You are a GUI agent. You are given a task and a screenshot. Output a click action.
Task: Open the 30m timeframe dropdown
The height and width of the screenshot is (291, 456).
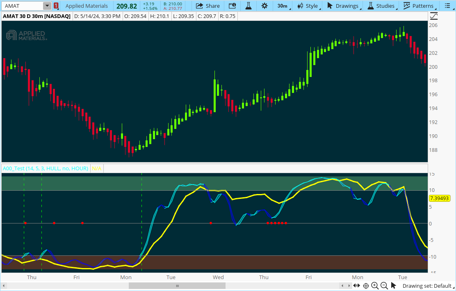coord(284,6)
